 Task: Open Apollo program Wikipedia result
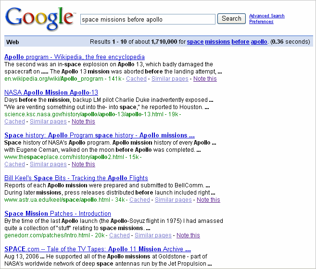point(75,57)
